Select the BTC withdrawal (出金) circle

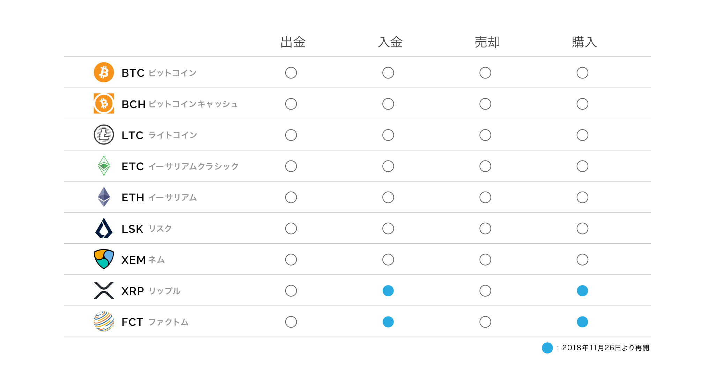coord(291,73)
